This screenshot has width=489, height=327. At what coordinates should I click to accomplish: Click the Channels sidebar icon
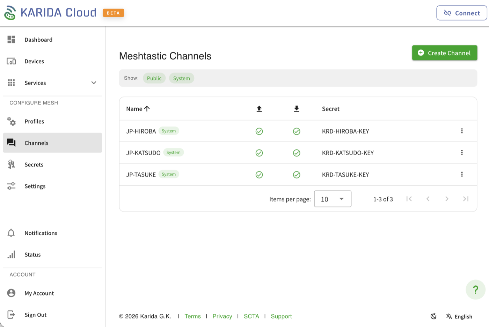[11, 143]
